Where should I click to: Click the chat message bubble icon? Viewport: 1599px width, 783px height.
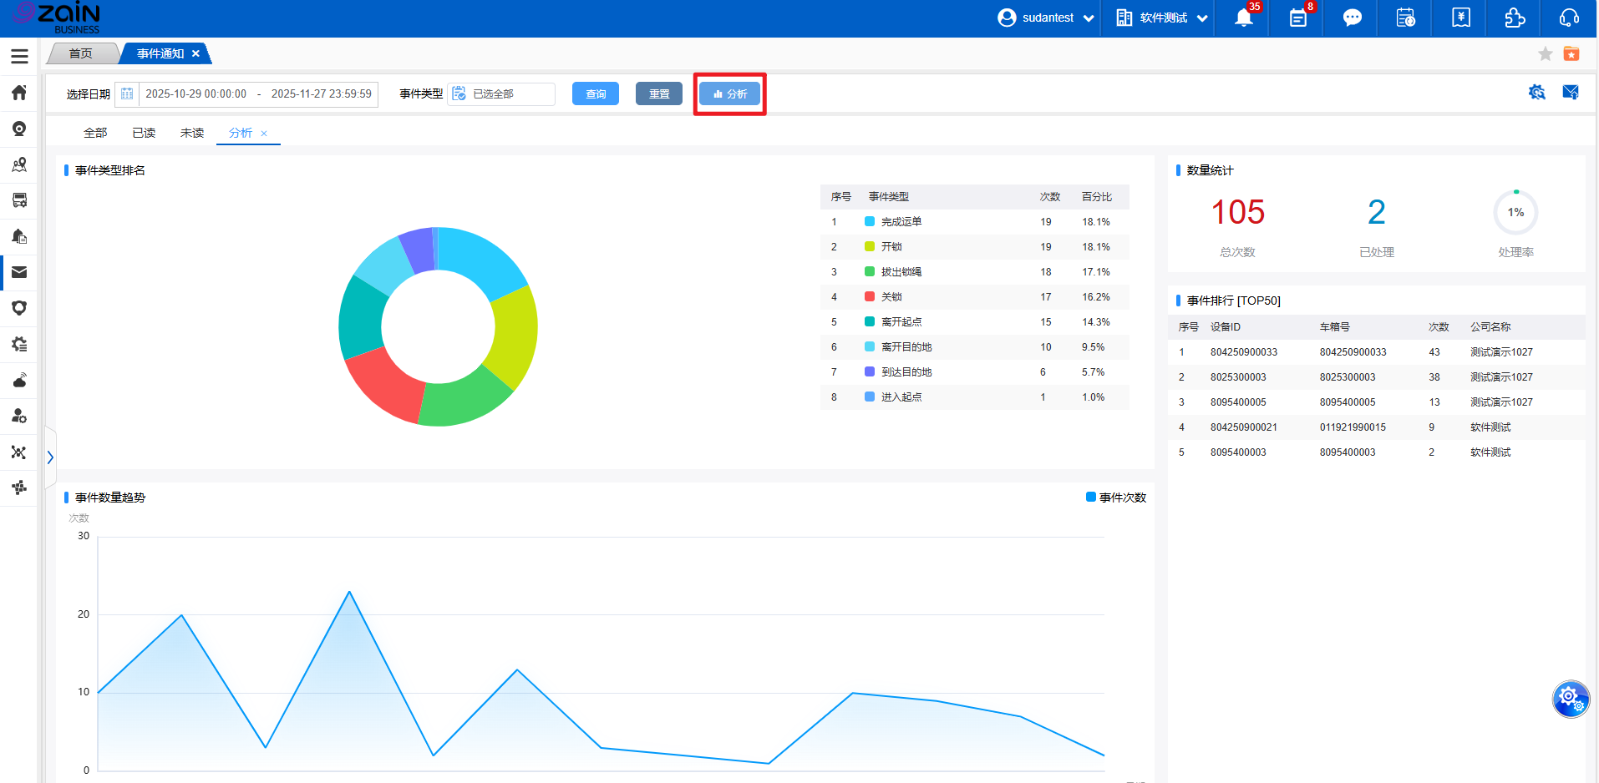[x=1352, y=18]
